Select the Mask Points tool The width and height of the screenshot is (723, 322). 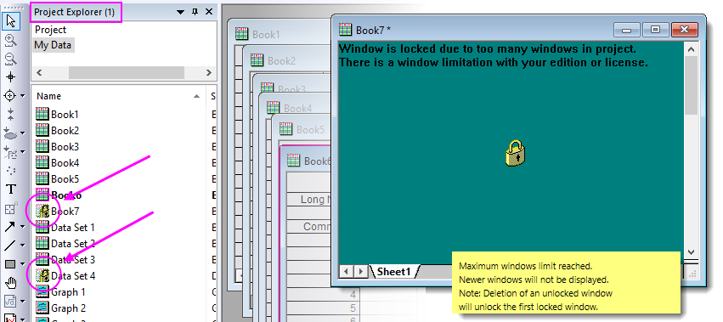(x=10, y=133)
